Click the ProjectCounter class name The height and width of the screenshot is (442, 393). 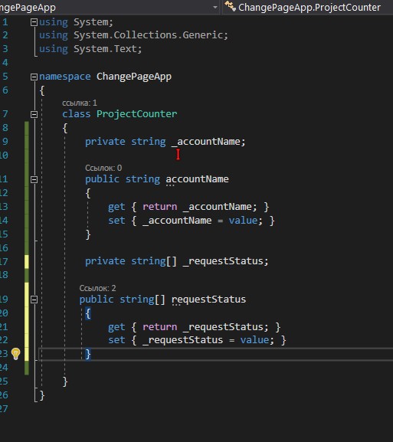pos(136,114)
